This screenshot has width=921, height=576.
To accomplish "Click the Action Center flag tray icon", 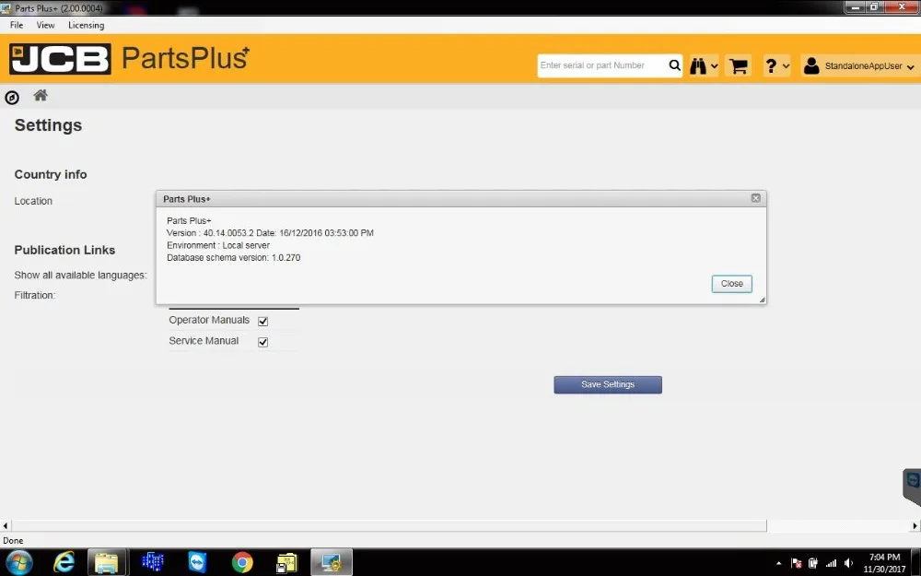I will (797, 563).
